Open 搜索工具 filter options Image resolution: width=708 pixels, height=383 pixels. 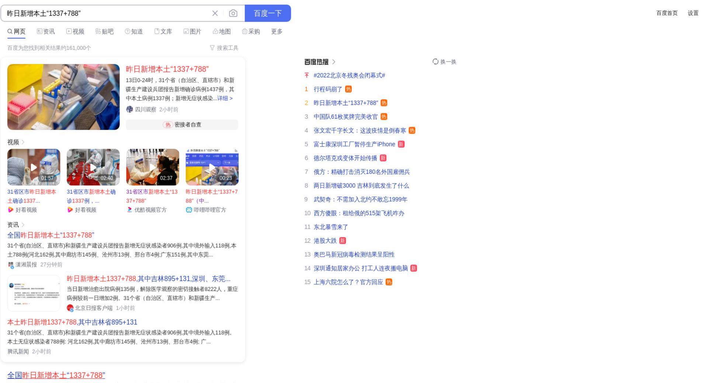(224, 48)
